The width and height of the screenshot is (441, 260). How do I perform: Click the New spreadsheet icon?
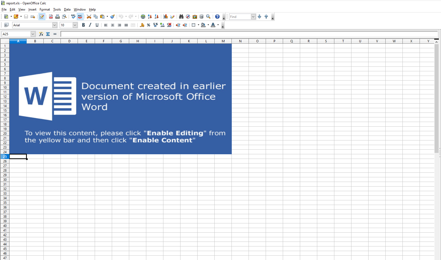[6, 17]
